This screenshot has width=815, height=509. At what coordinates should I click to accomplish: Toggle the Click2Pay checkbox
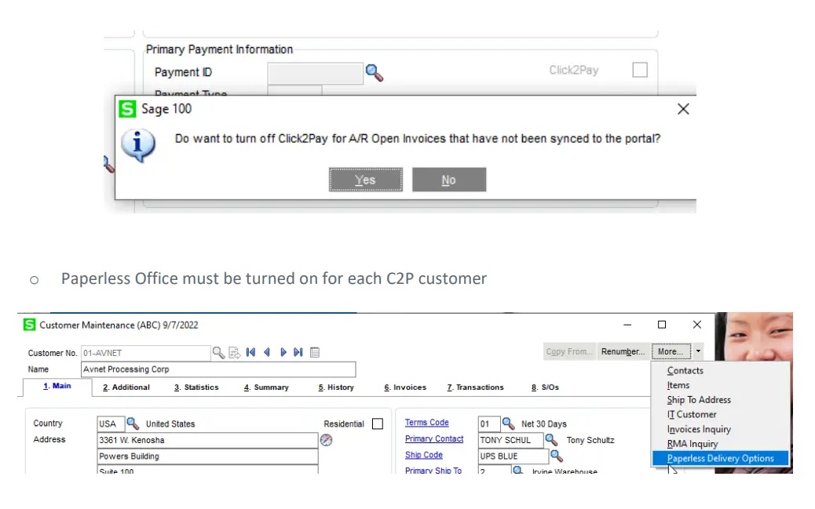(640, 69)
